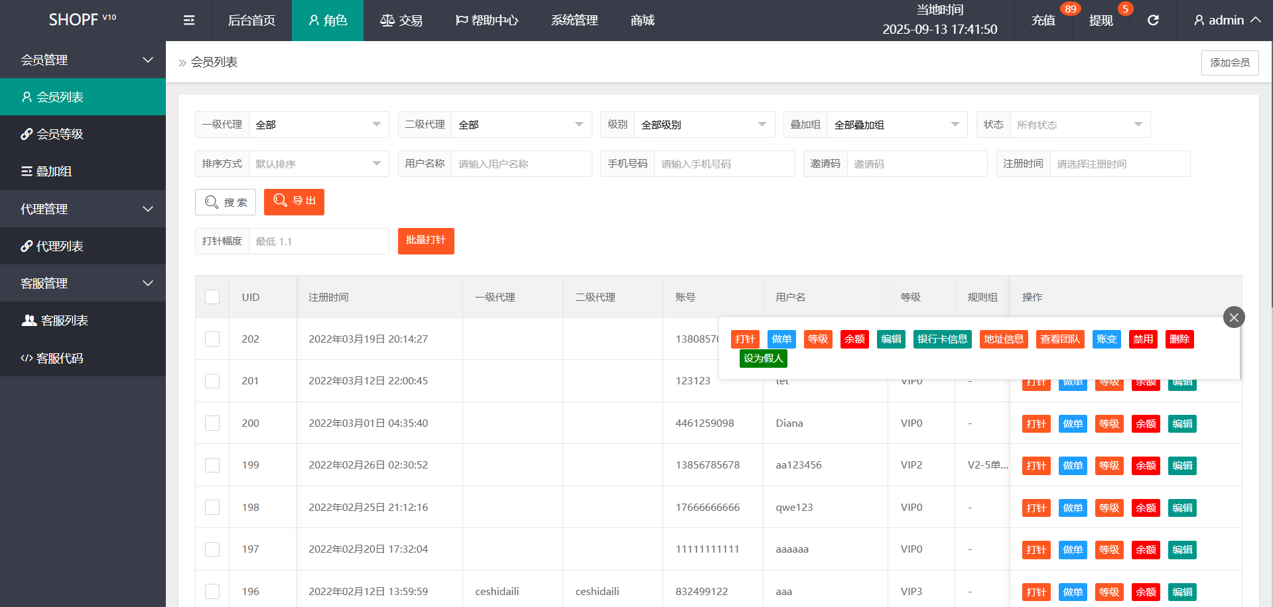
Task: Switch to 交易 top menu
Action: click(x=401, y=21)
